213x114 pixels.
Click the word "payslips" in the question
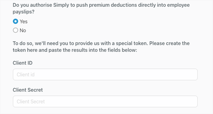point(23,12)
